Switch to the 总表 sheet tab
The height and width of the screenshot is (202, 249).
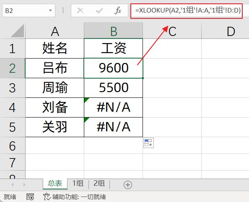click(x=55, y=184)
